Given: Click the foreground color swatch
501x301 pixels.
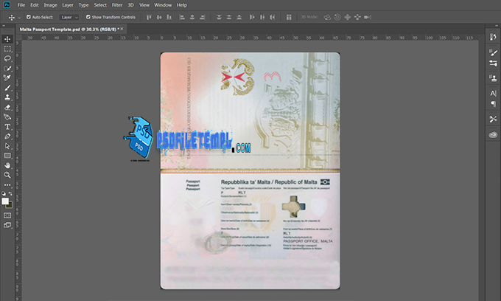Looking at the screenshot, I should [5, 201].
